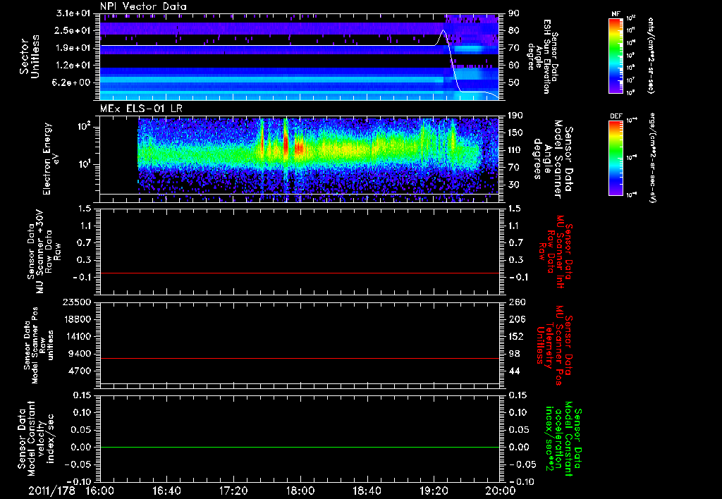Click the "260" telemetry tick label
Viewport: 722px width, 499px height.
click(x=516, y=302)
